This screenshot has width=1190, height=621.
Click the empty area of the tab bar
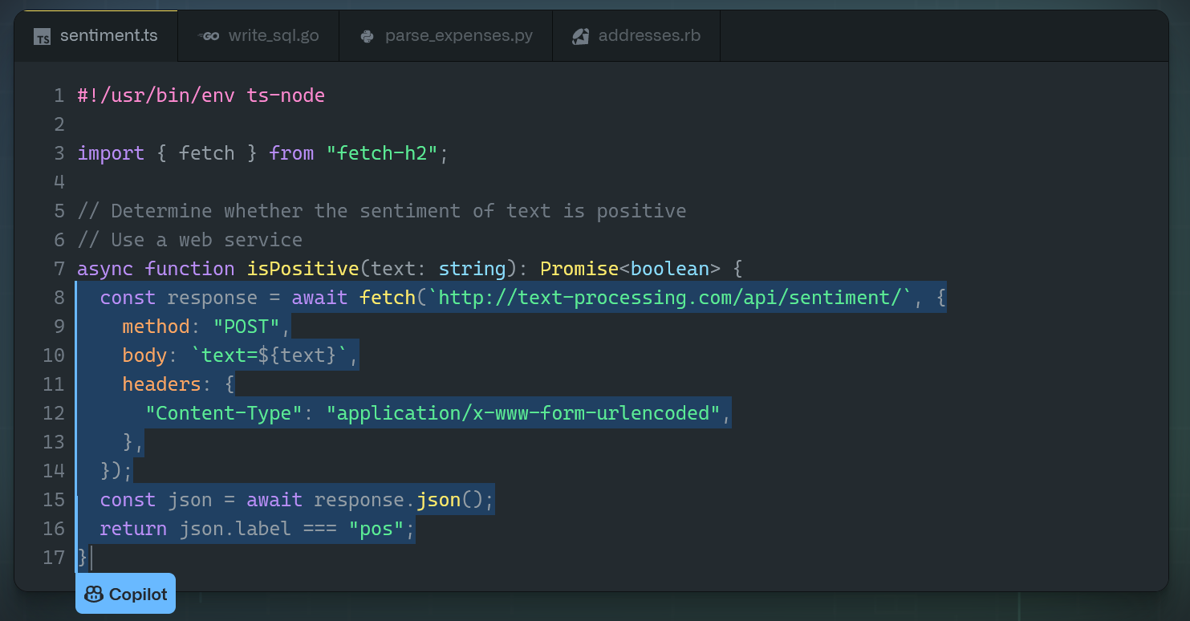pyautogui.click(x=947, y=35)
